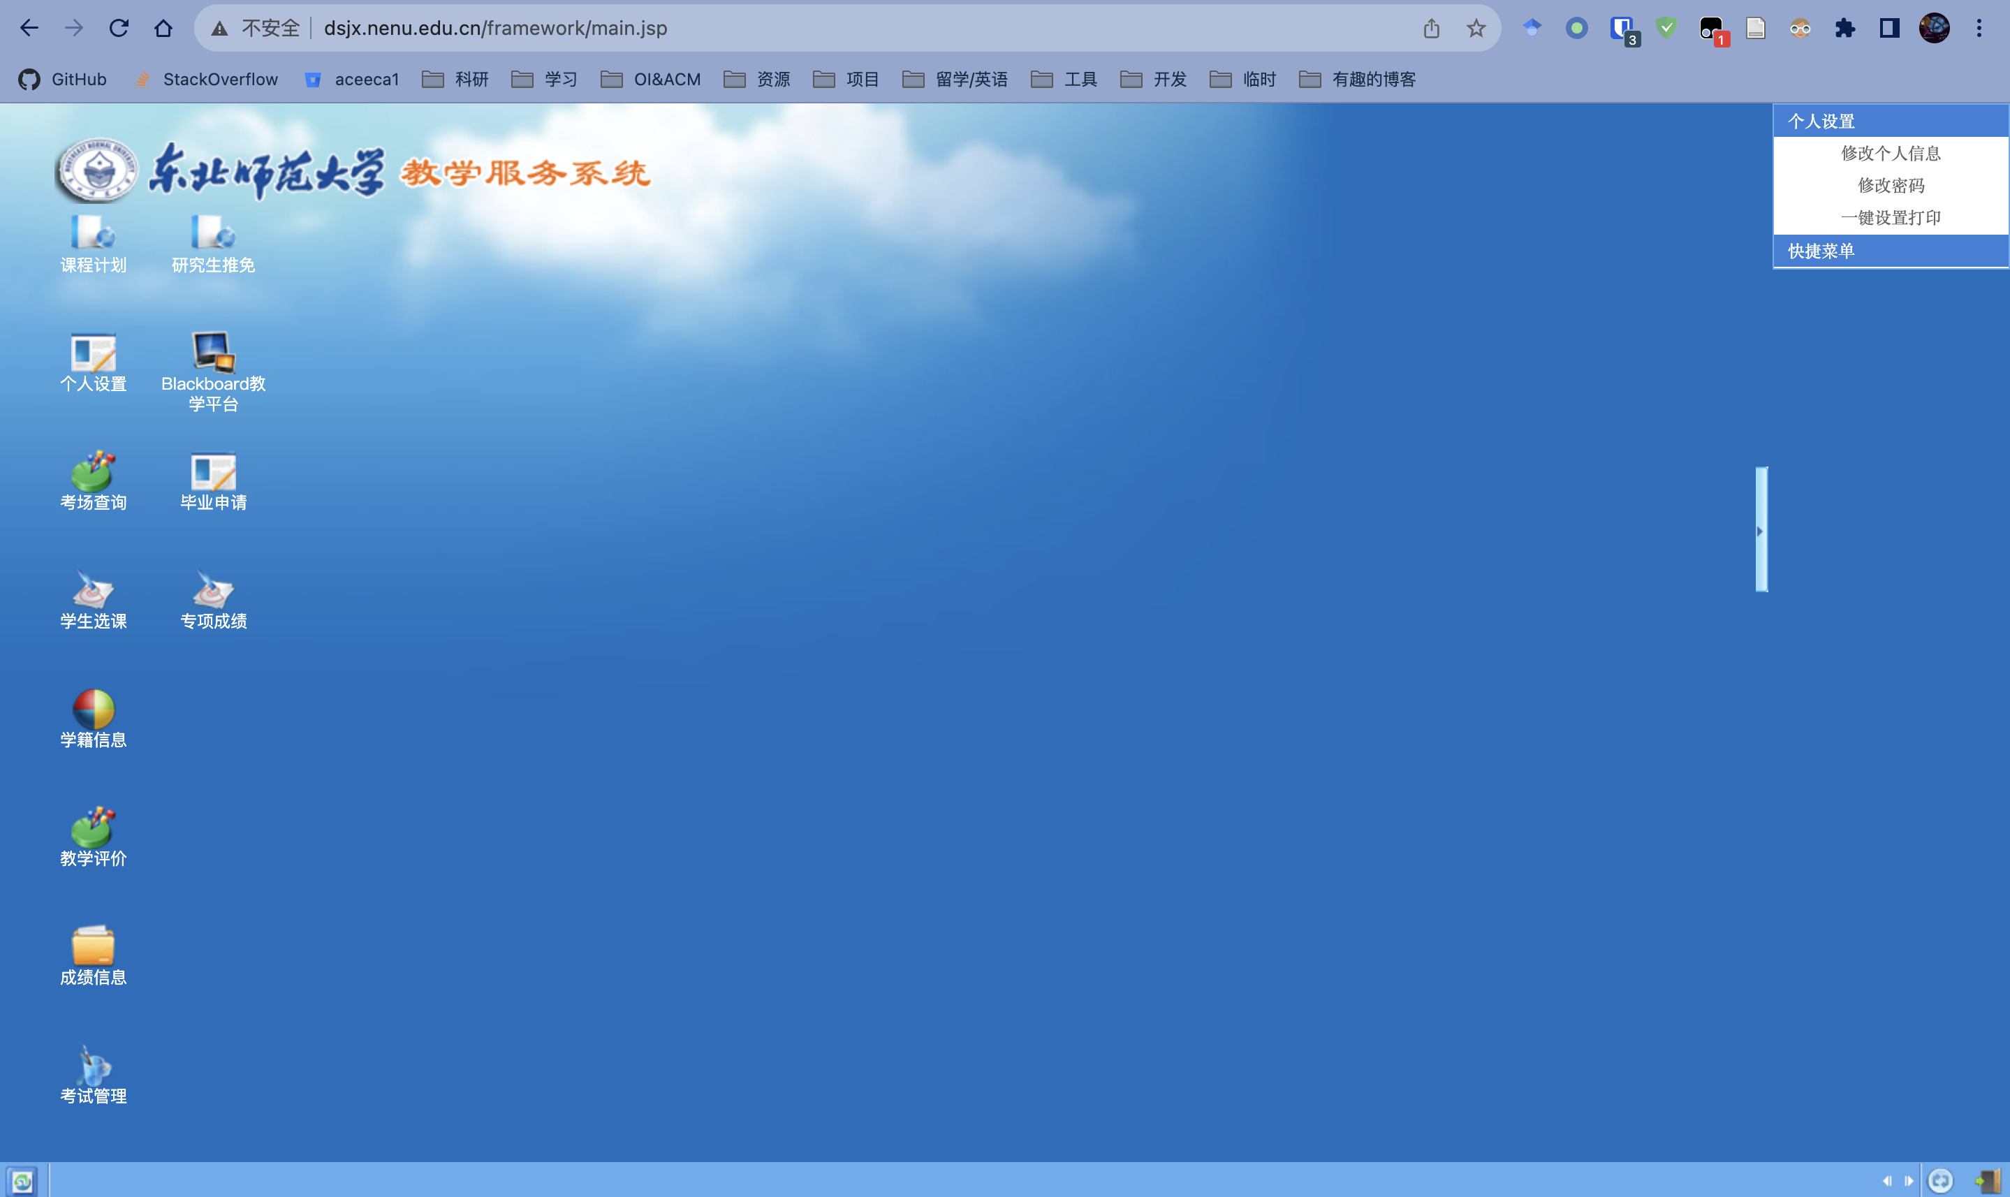
Task: Click the taskbar scroll-left arrow
Action: (1886, 1181)
